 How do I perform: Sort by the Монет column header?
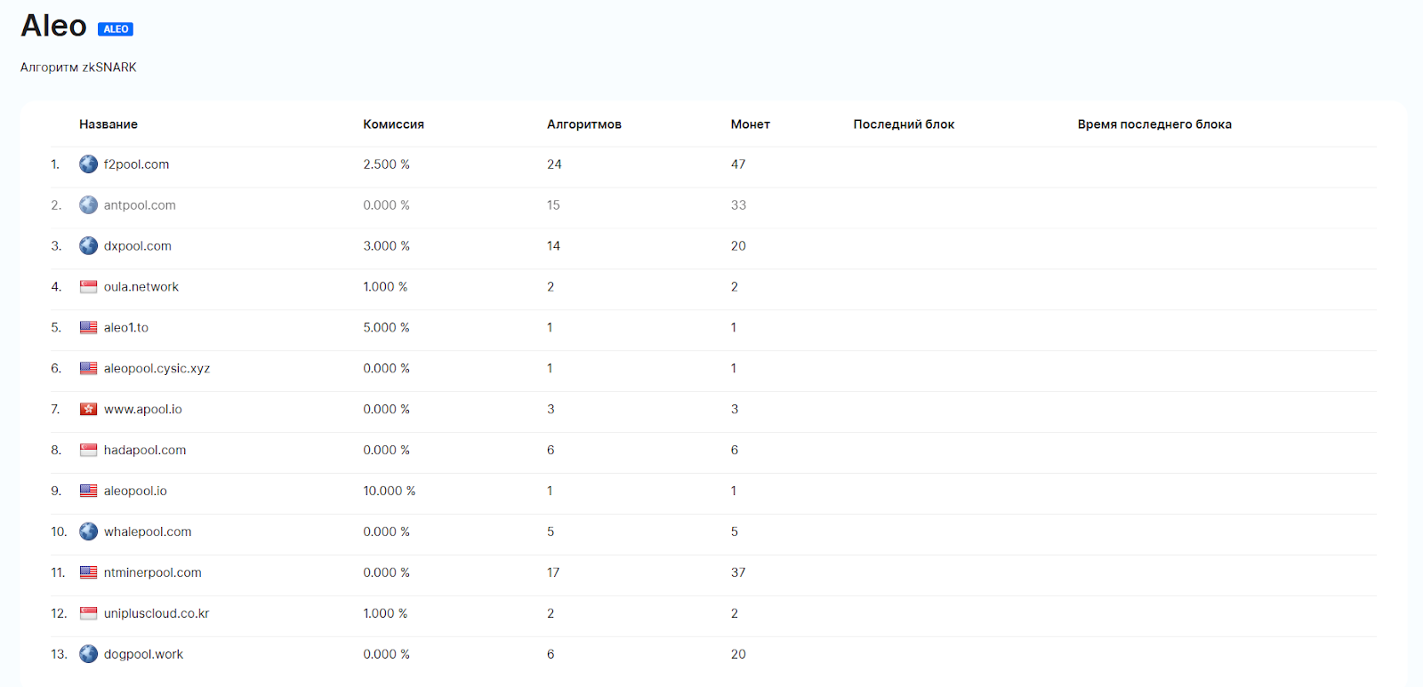click(751, 124)
